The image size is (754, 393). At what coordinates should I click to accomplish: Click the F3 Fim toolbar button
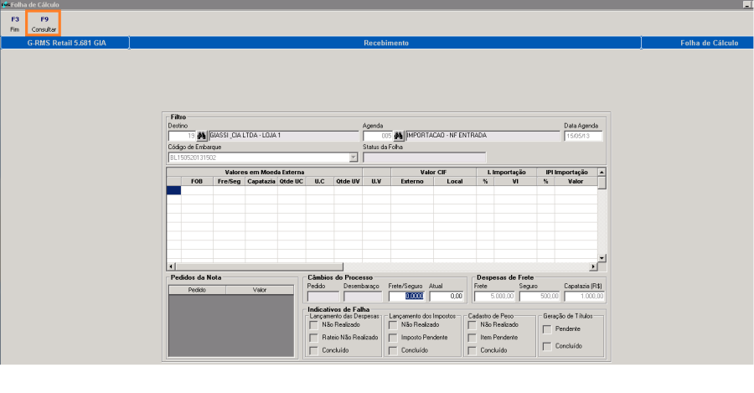click(14, 23)
